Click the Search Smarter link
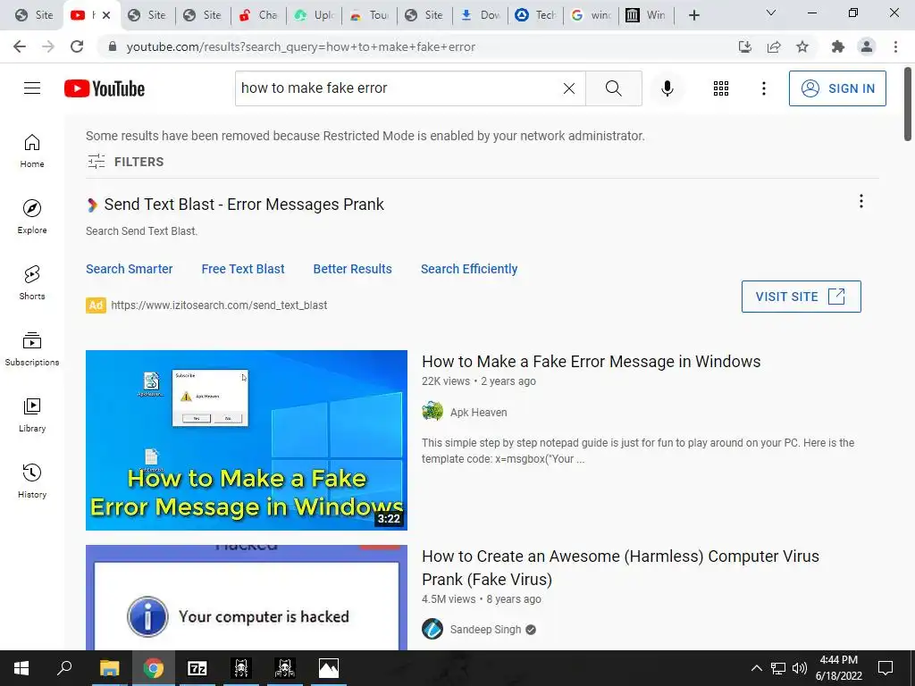 click(129, 269)
